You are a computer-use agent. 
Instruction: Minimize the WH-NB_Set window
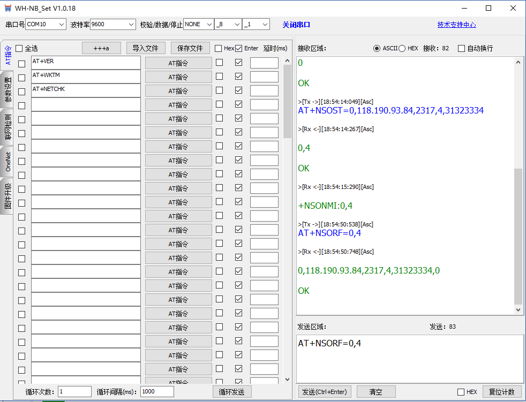(464, 8)
